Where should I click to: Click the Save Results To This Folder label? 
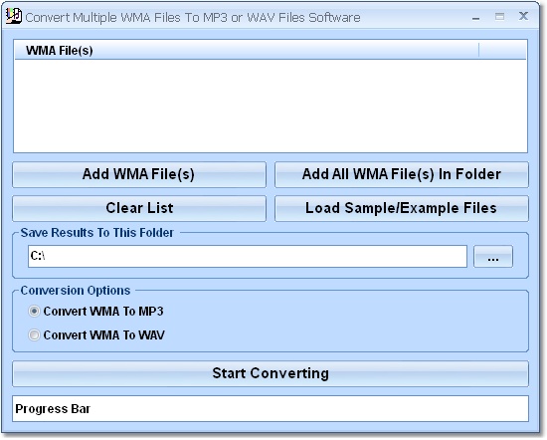[x=97, y=233]
